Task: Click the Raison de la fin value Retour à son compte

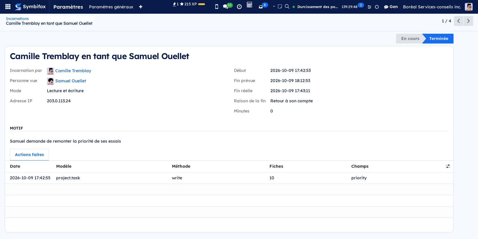Action: pos(292,101)
